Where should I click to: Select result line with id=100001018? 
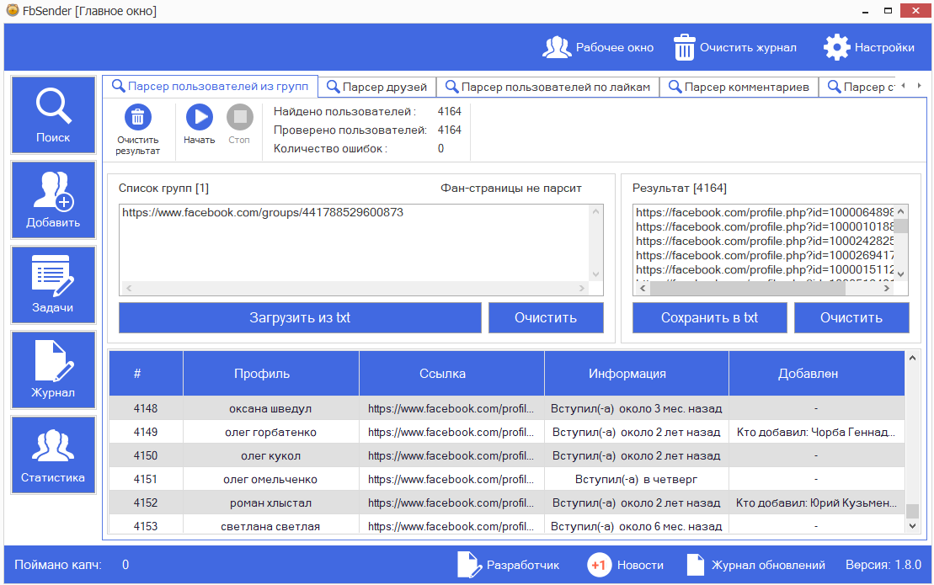(x=765, y=226)
